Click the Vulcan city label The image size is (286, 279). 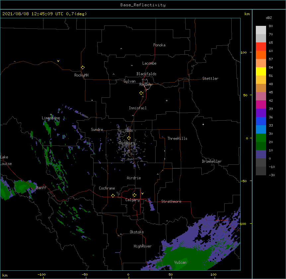pyautogui.click(x=180, y=262)
